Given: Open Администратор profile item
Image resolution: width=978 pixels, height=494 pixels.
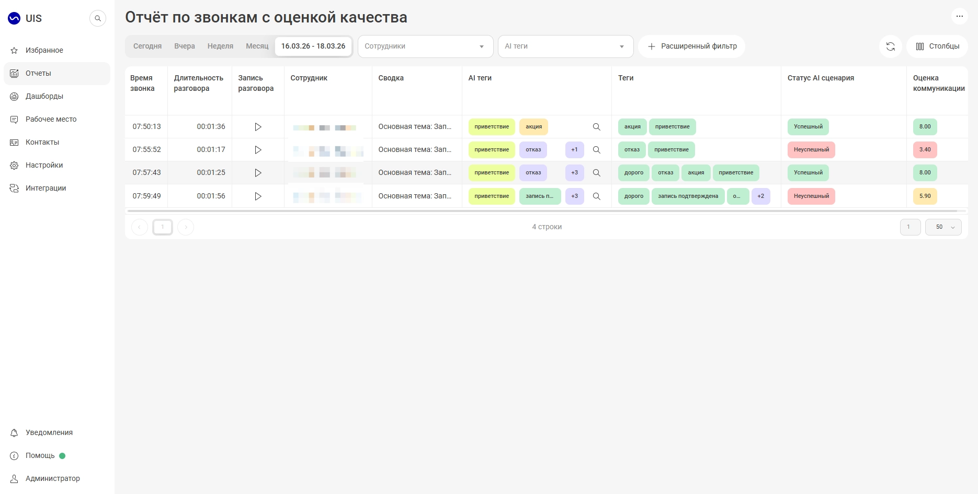Looking at the screenshot, I should [x=57, y=478].
